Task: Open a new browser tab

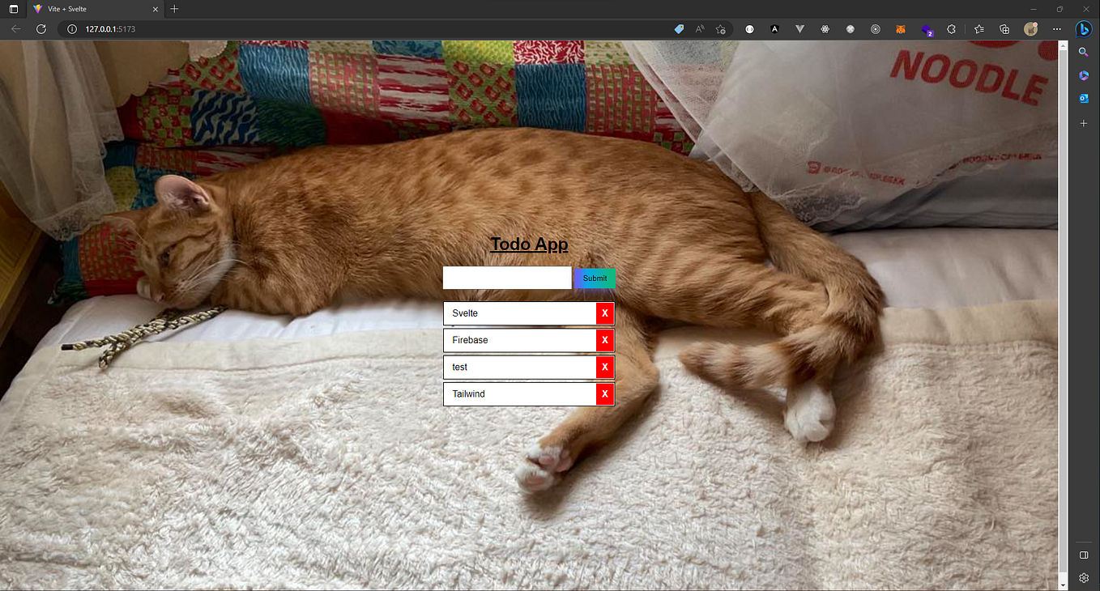Action: [173, 9]
